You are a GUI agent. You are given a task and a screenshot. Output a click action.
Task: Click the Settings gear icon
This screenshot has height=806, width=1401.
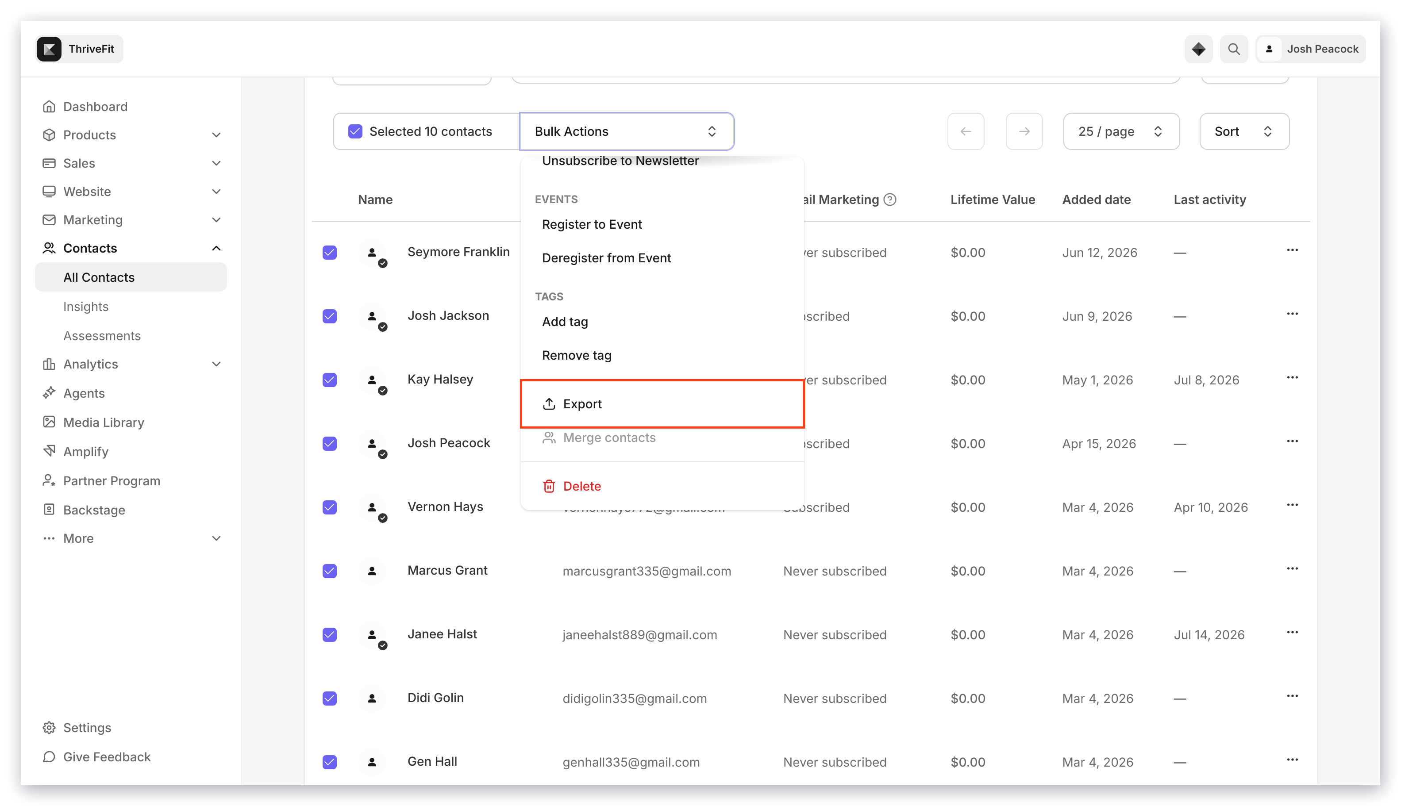pos(49,727)
